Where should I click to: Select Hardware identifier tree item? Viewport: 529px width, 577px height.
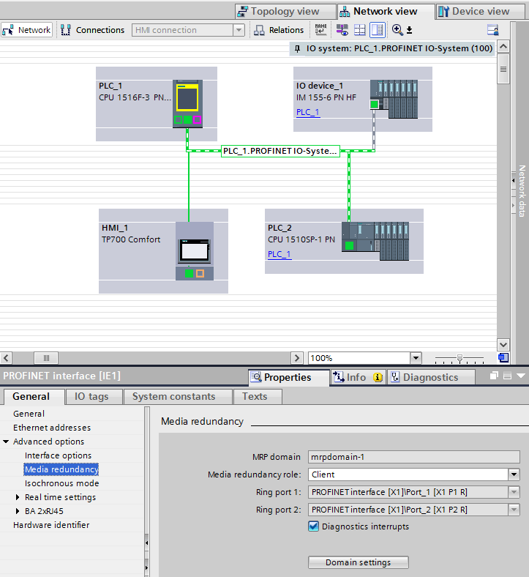pyautogui.click(x=51, y=525)
